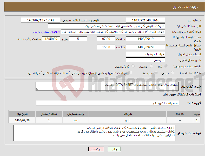Click the delivery city field سرخس
The image size is (205, 156).
[146, 60]
